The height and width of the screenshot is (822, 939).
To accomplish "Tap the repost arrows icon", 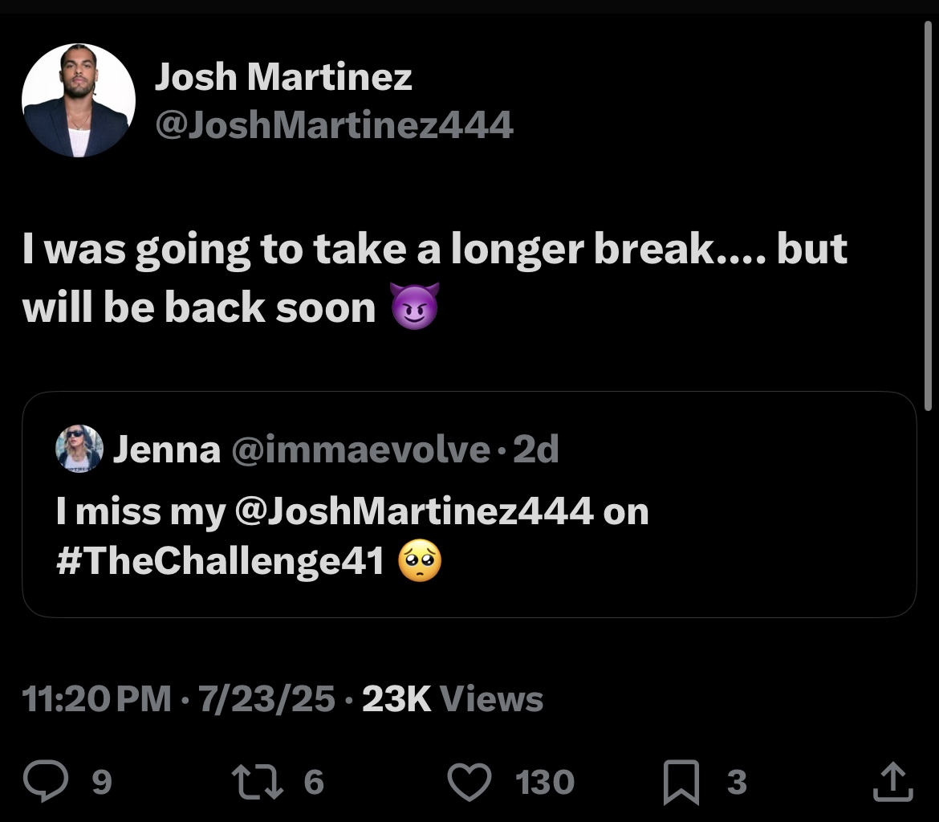I will (258, 782).
